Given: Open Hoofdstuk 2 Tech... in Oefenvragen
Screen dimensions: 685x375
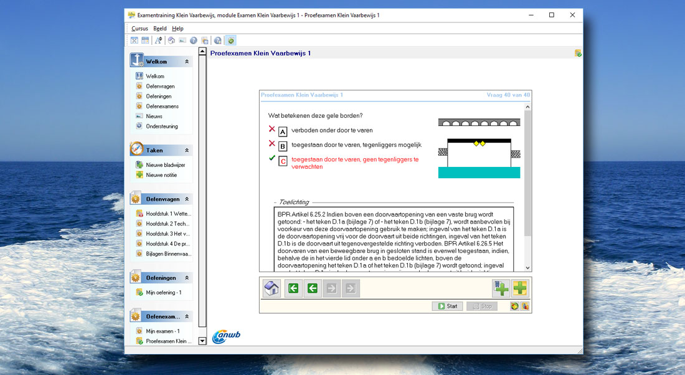Looking at the screenshot, I should (x=168, y=224).
